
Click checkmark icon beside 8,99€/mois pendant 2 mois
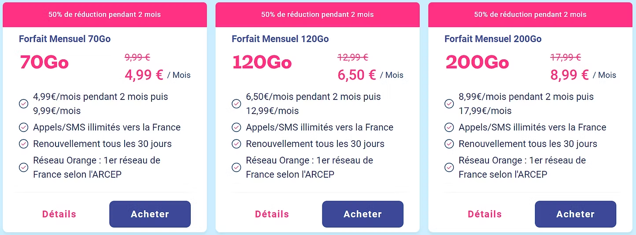point(449,104)
